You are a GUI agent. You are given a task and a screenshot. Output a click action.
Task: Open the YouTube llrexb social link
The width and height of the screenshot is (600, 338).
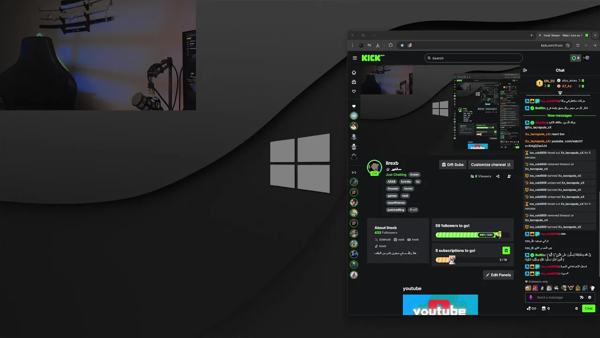(413, 239)
